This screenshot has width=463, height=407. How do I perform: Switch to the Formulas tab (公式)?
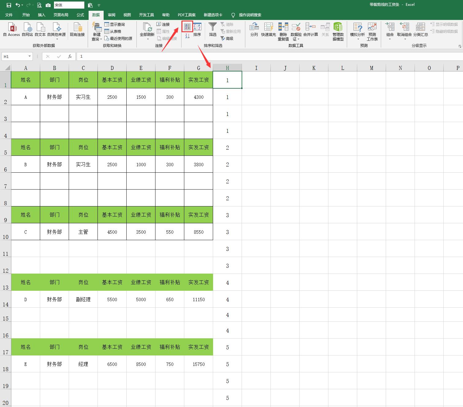tap(80, 15)
